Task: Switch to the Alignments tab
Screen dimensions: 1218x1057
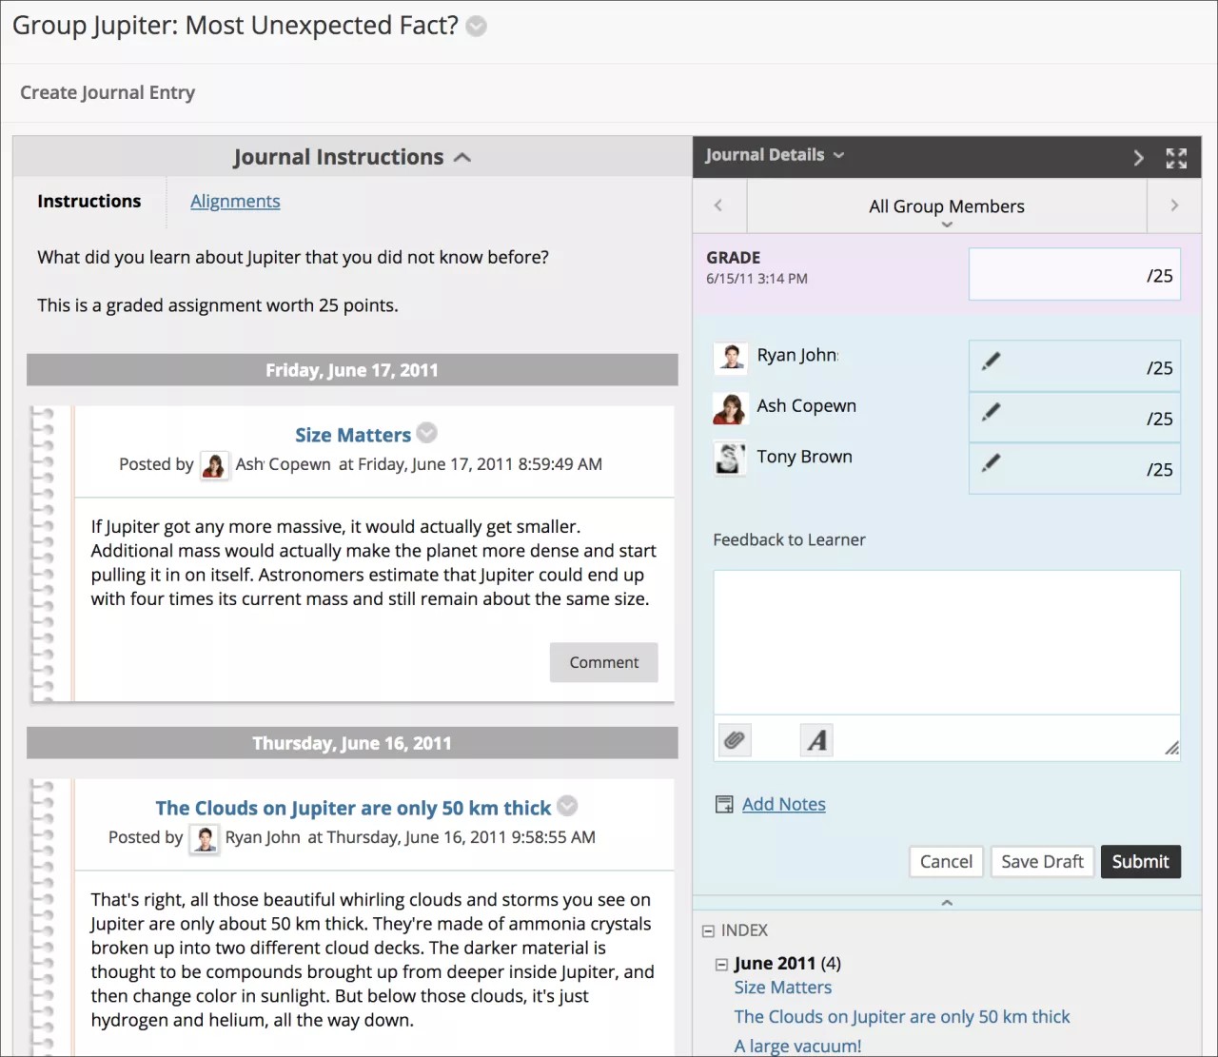Action: pos(235,201)
